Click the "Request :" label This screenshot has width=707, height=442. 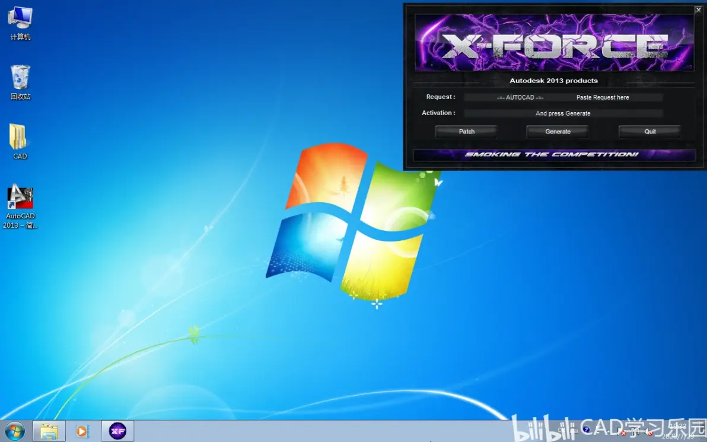[x=441, y=97]
